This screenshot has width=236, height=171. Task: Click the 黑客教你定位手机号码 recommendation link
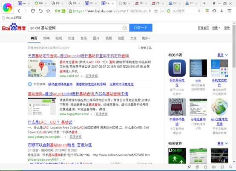coord(91,84)
